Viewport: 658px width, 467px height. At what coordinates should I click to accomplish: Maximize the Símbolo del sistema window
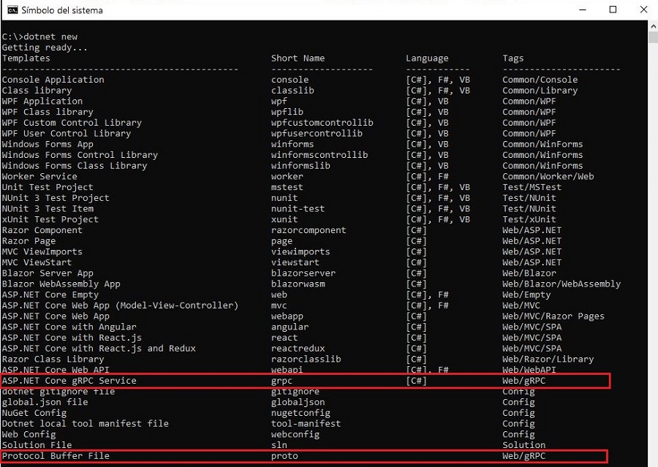613,10
